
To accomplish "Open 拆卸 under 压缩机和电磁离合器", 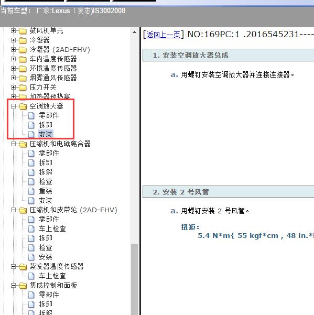I will pos(46,162).
